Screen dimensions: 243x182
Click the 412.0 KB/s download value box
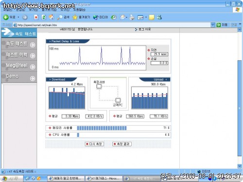coord(94,116)
